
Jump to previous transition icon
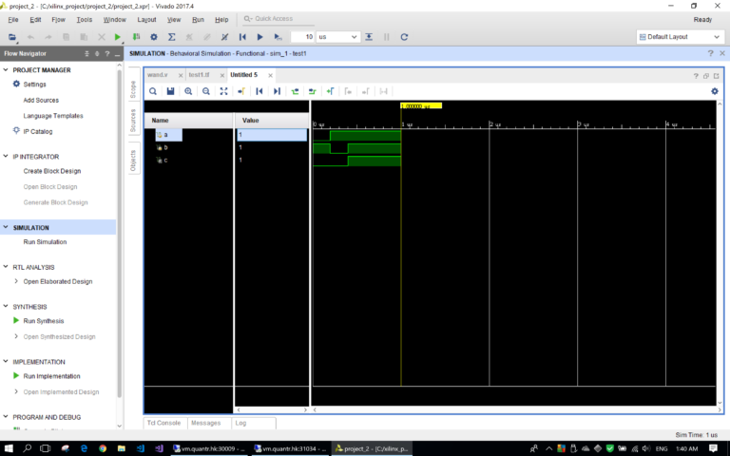[x=295, y=91]
